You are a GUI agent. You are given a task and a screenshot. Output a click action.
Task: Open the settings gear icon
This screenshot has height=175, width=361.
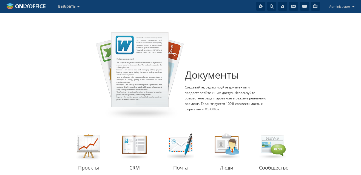(x=261, y=6)
